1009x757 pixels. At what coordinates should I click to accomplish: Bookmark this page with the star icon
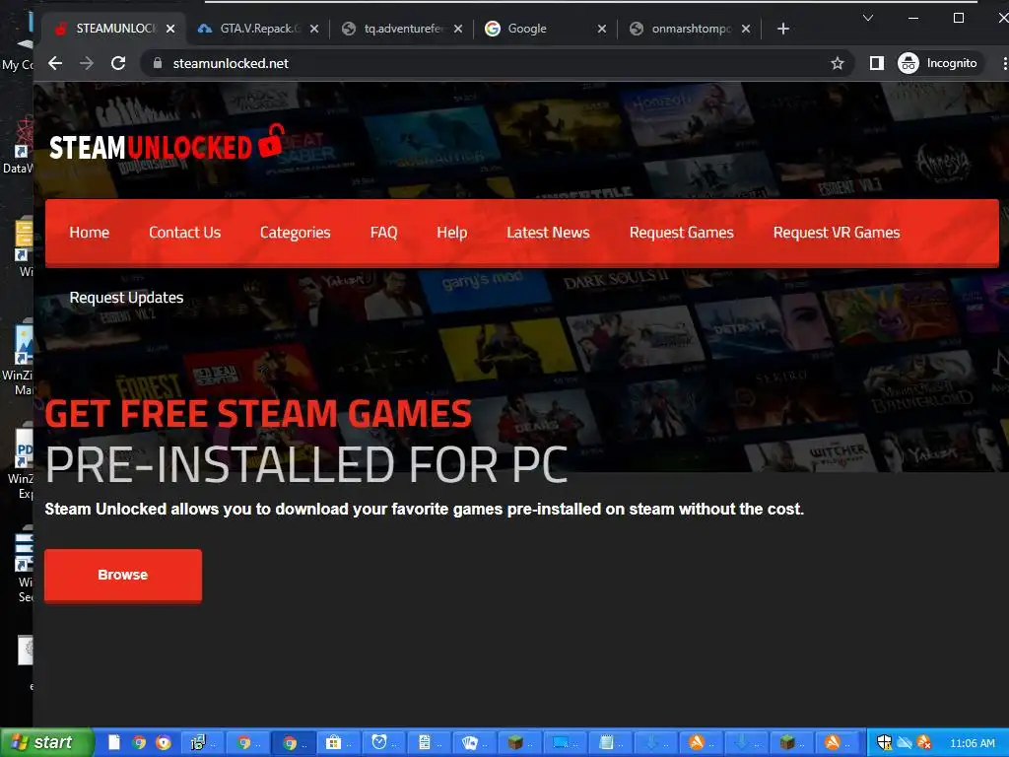[838, 63]
